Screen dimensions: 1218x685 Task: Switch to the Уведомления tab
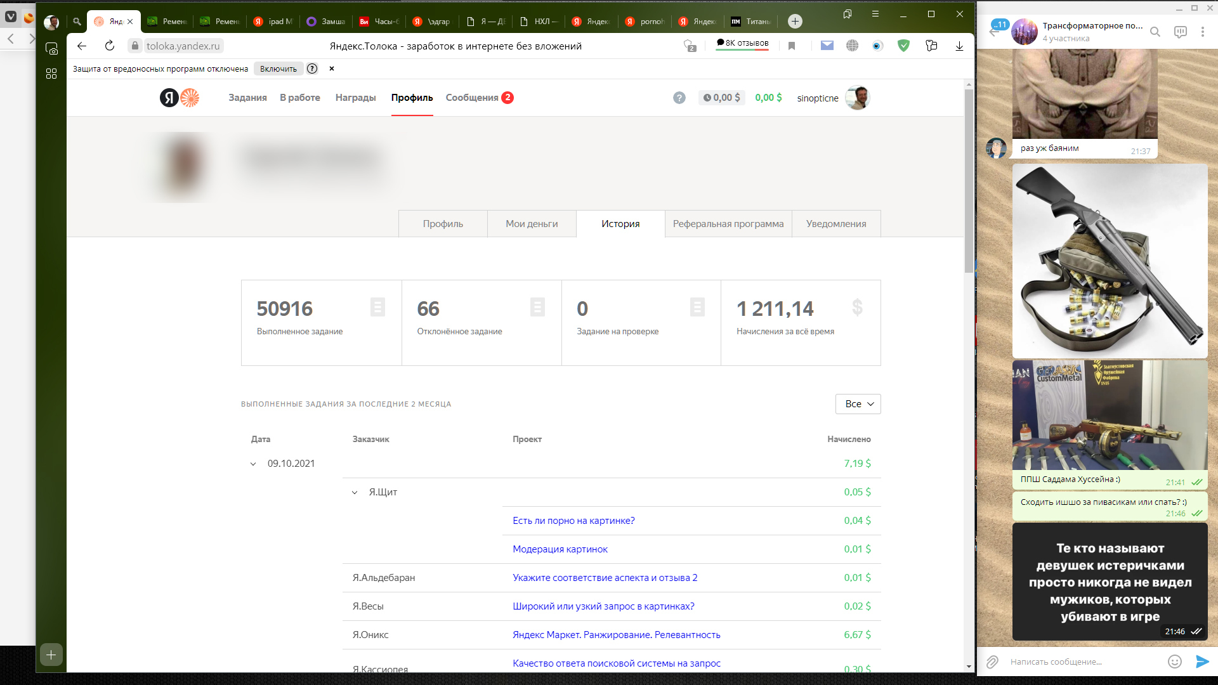pyautogui.click(x=836, y=224)
